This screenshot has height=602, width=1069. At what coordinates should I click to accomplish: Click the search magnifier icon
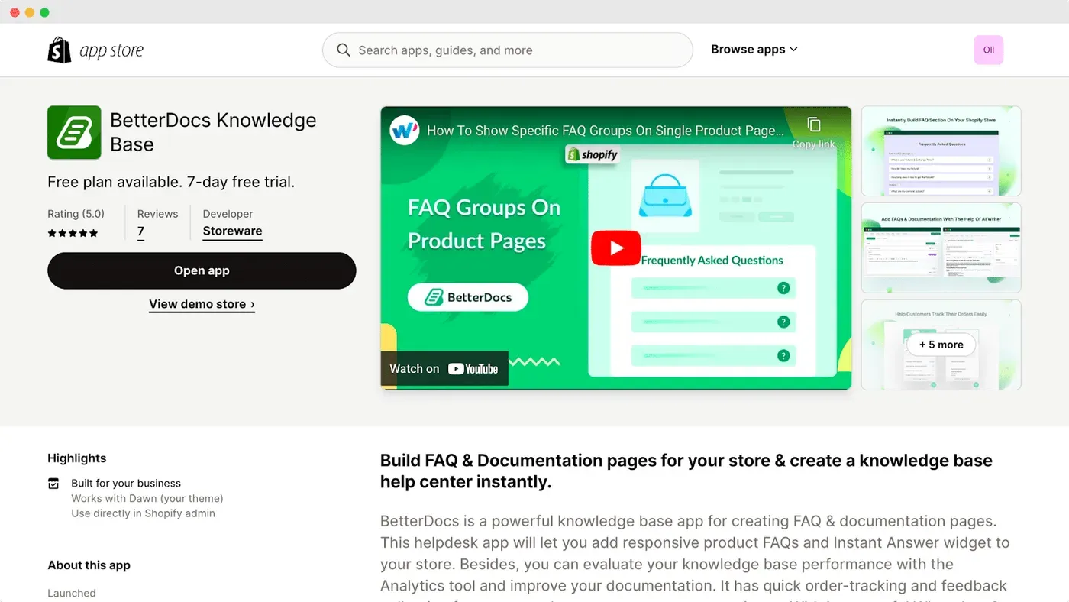[x=344, y=50]
